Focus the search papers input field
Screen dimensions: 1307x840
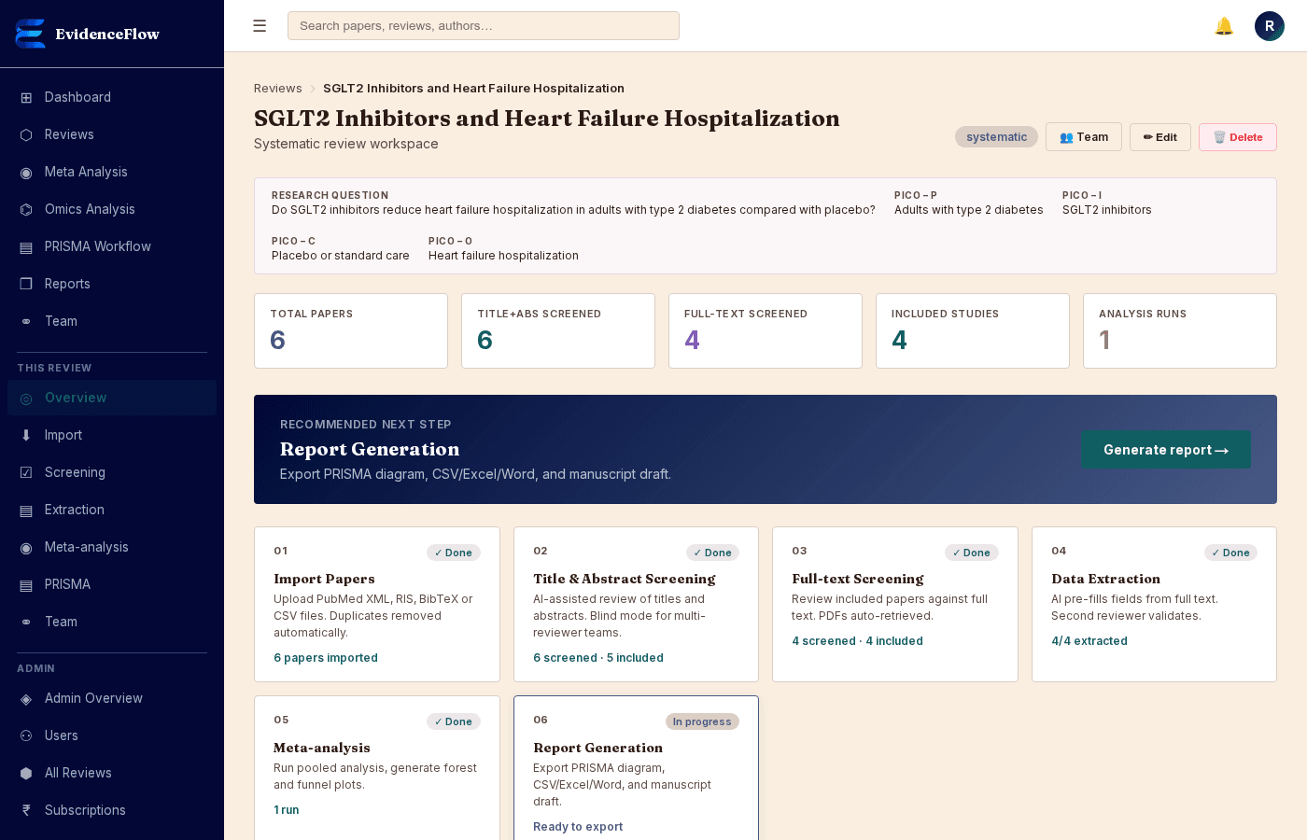(x=484, y=26)
